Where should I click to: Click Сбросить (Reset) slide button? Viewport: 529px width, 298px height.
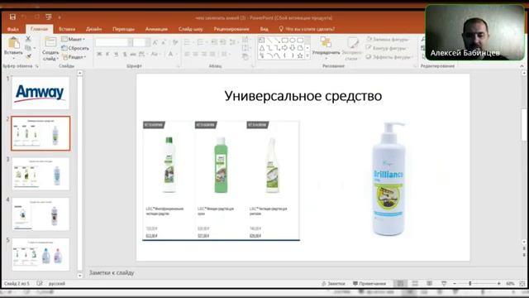click(x=75, y=48)
